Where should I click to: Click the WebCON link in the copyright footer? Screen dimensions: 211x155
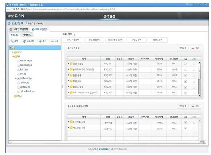[x=104, y=149]
